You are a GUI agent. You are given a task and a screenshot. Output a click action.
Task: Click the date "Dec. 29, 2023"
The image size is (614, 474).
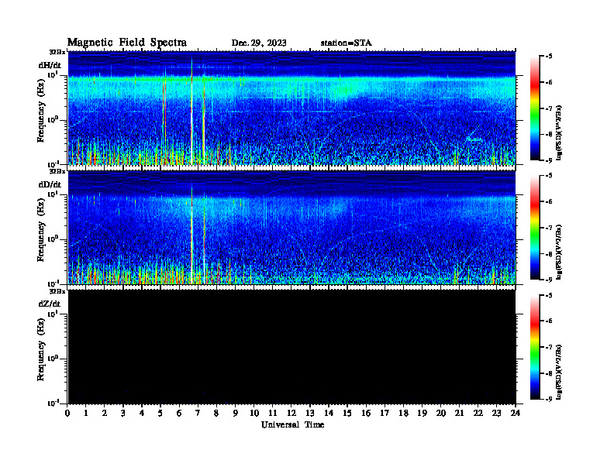coord(259,43)
